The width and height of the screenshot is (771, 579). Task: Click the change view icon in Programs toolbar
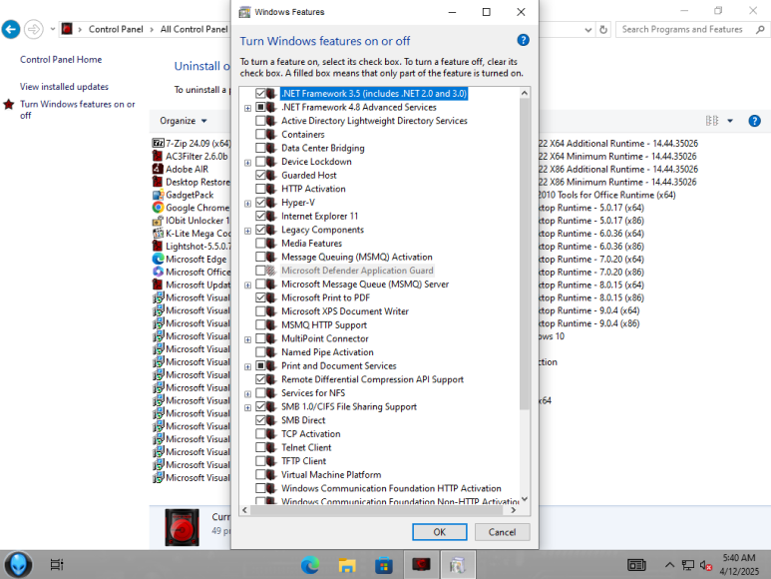712,121
